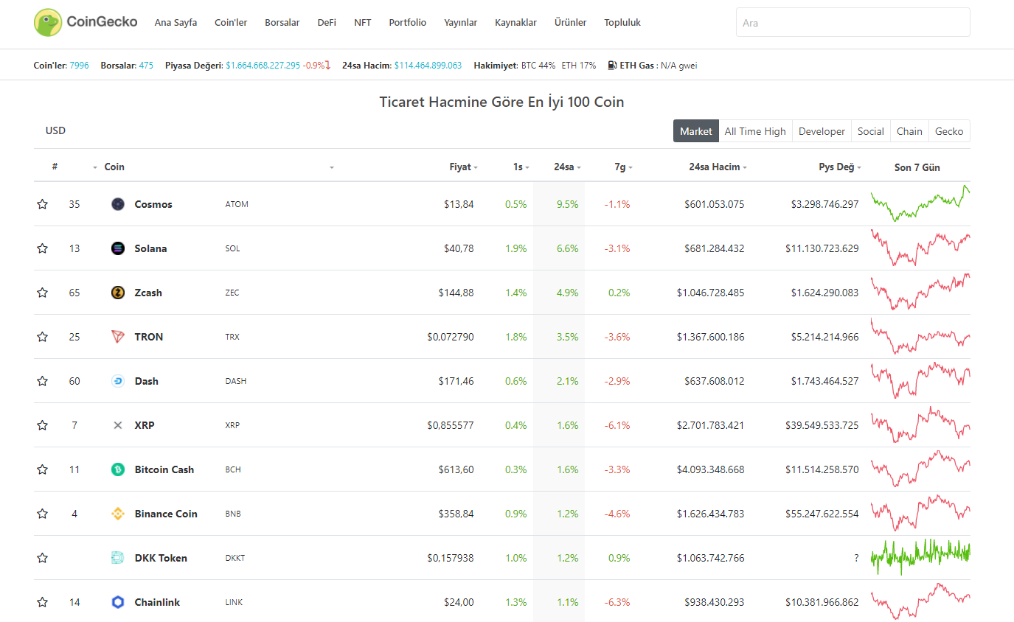Select the Market tab
The height and width of the screenshot is (622, 1014).
[695, 131]
